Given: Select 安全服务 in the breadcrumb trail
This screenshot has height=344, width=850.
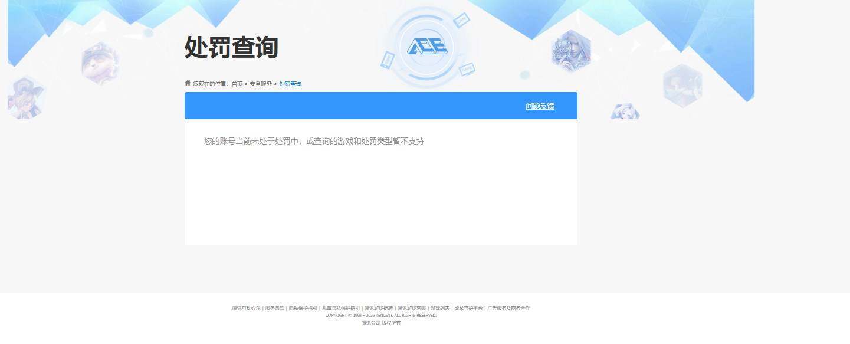Looking at the screenshot, I should 260,83.
